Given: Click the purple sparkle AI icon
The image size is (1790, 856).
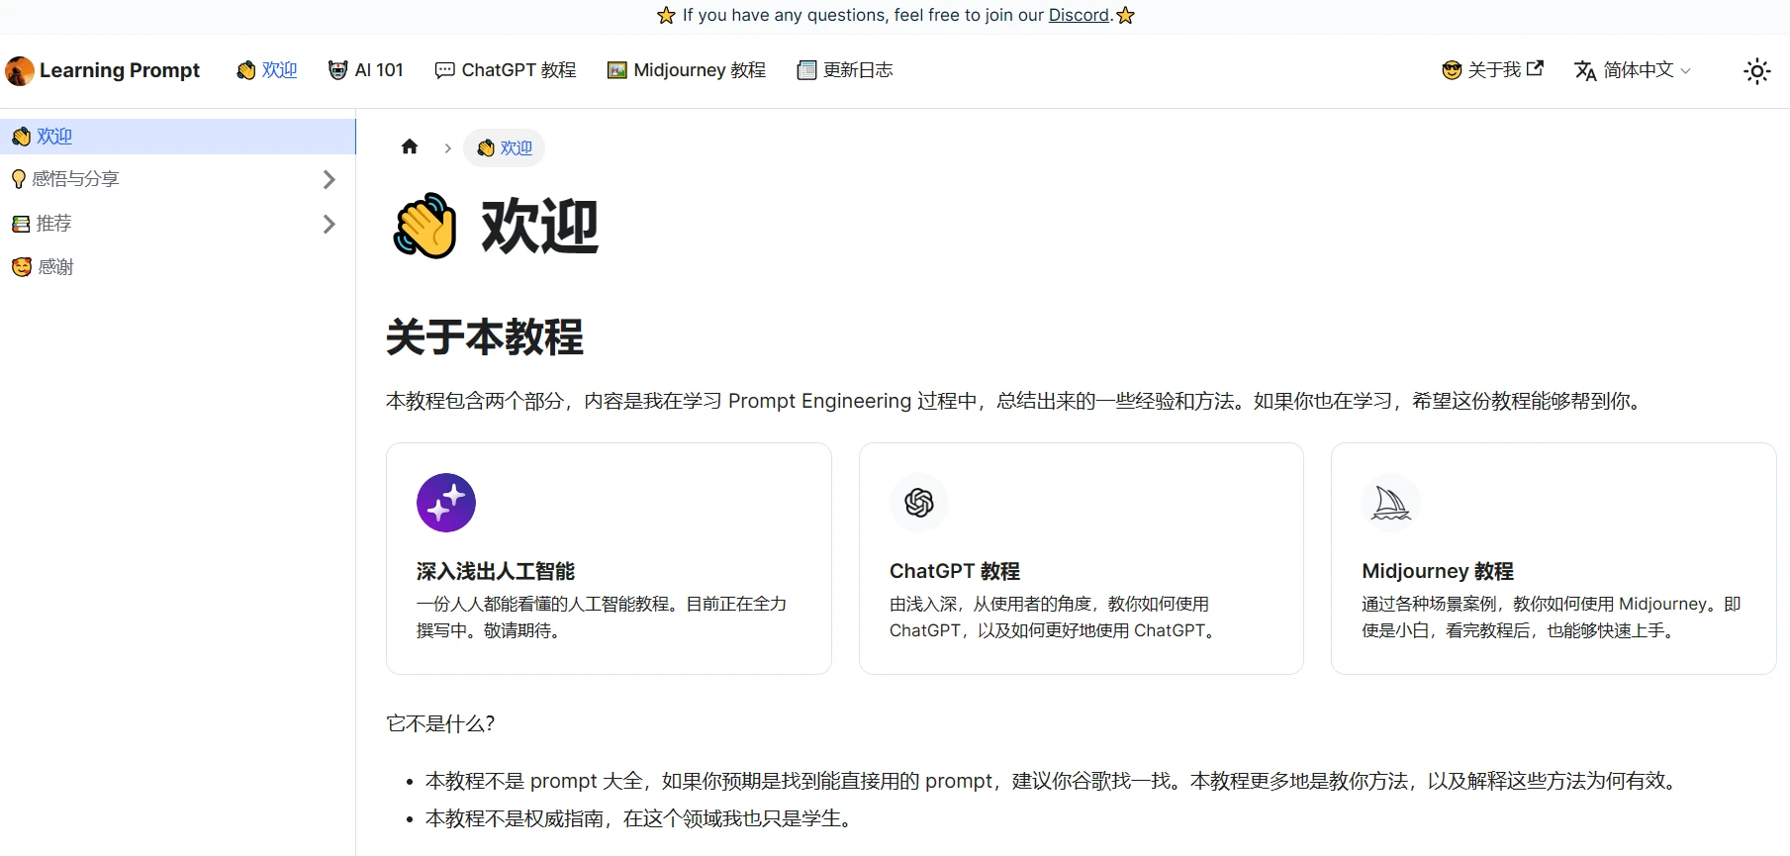Looking at the screenshot, I should [446, 503].
